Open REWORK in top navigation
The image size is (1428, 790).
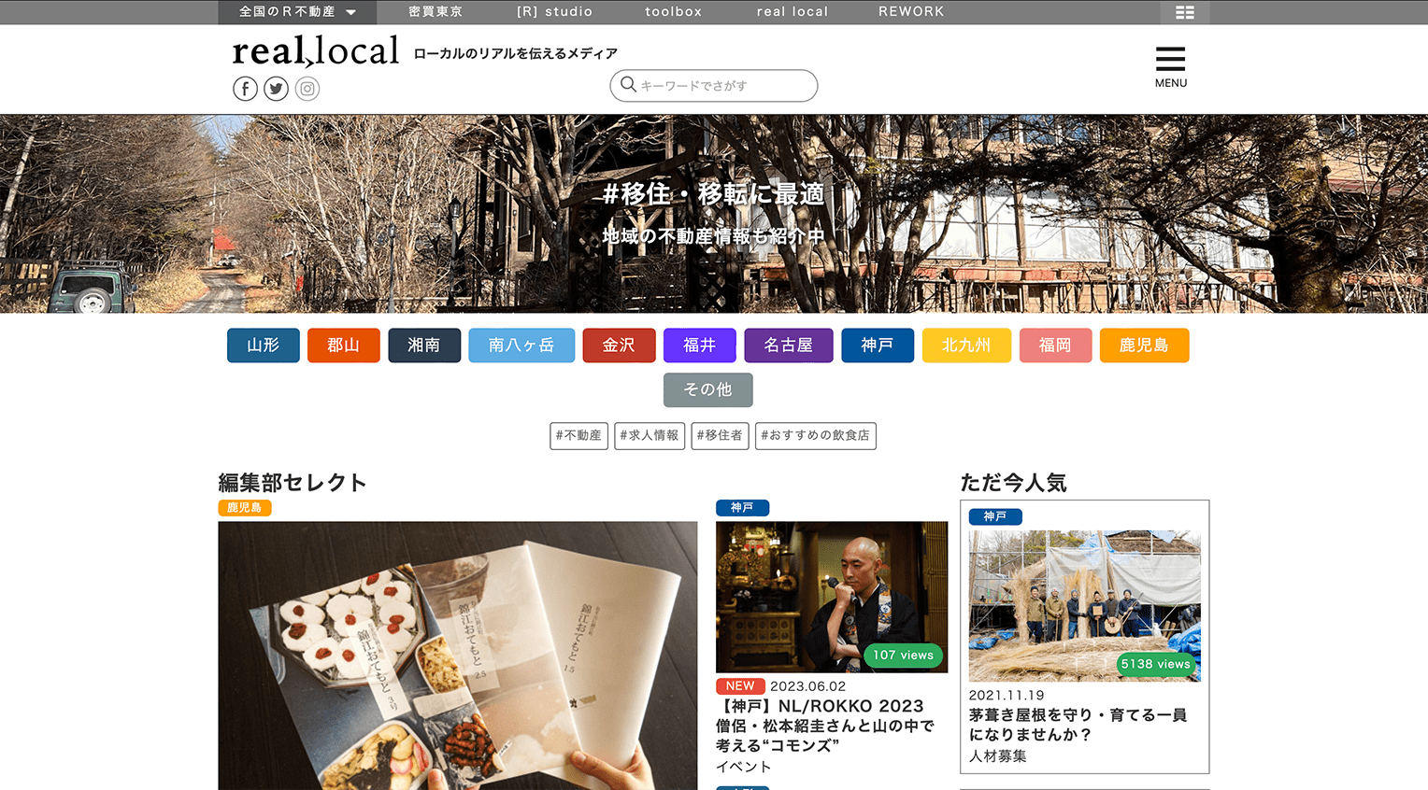(911, 12)
